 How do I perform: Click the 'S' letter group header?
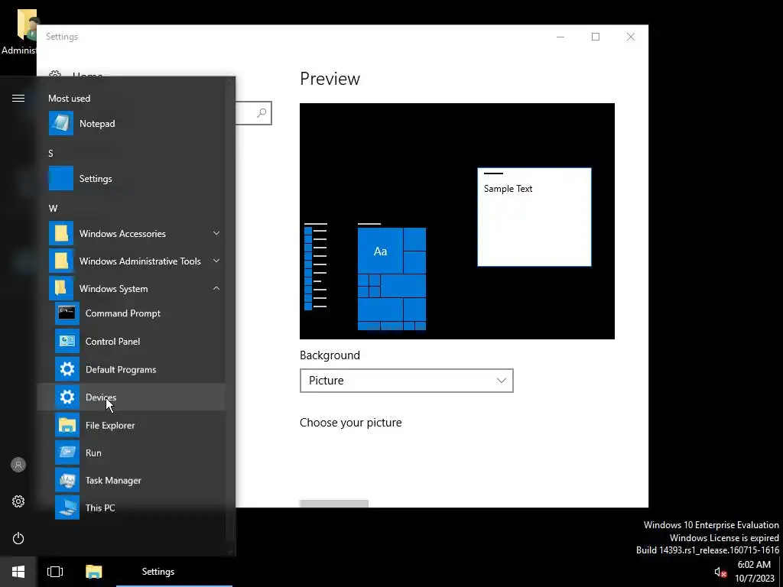pyautogui.click(x=50, y=153)
